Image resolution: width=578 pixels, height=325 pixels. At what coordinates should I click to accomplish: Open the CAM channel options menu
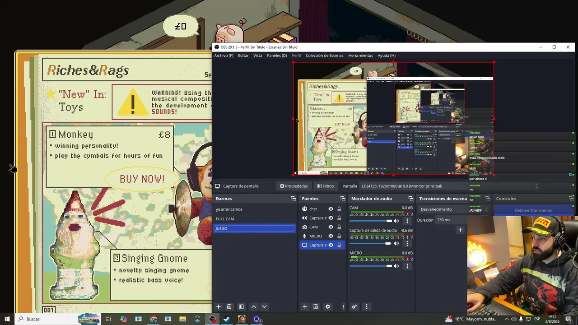click(x=407, y=221)
